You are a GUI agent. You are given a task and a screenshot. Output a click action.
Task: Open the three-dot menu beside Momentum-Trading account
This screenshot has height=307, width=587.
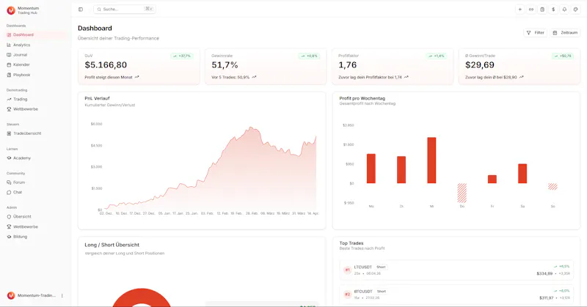coord(62,295)
